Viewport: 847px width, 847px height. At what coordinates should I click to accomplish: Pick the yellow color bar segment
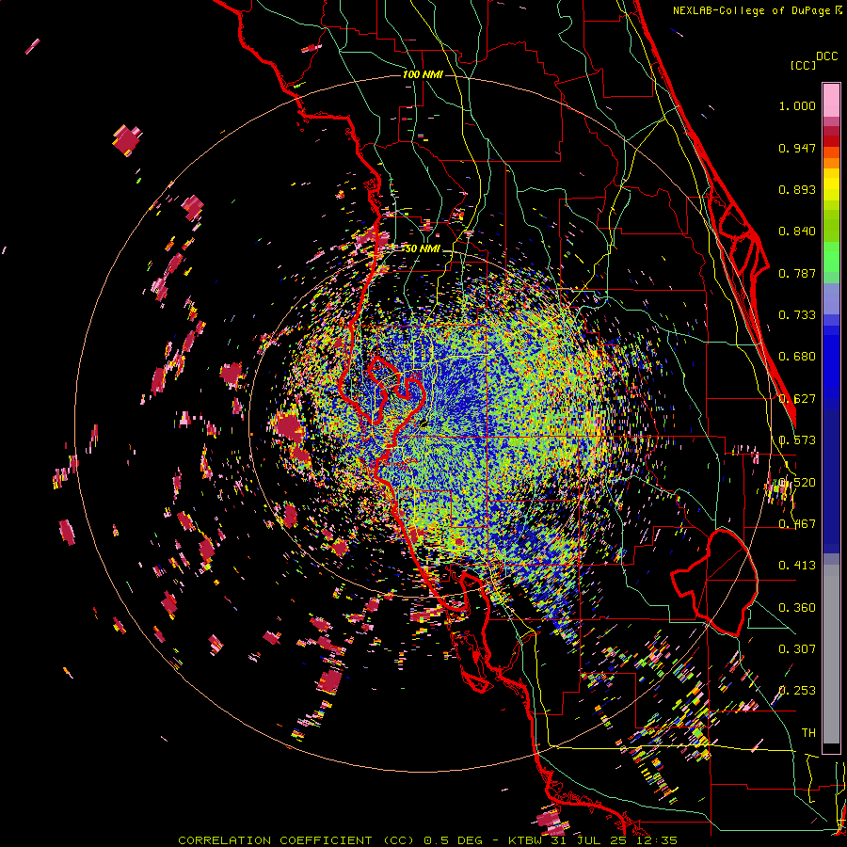[831, 184]
